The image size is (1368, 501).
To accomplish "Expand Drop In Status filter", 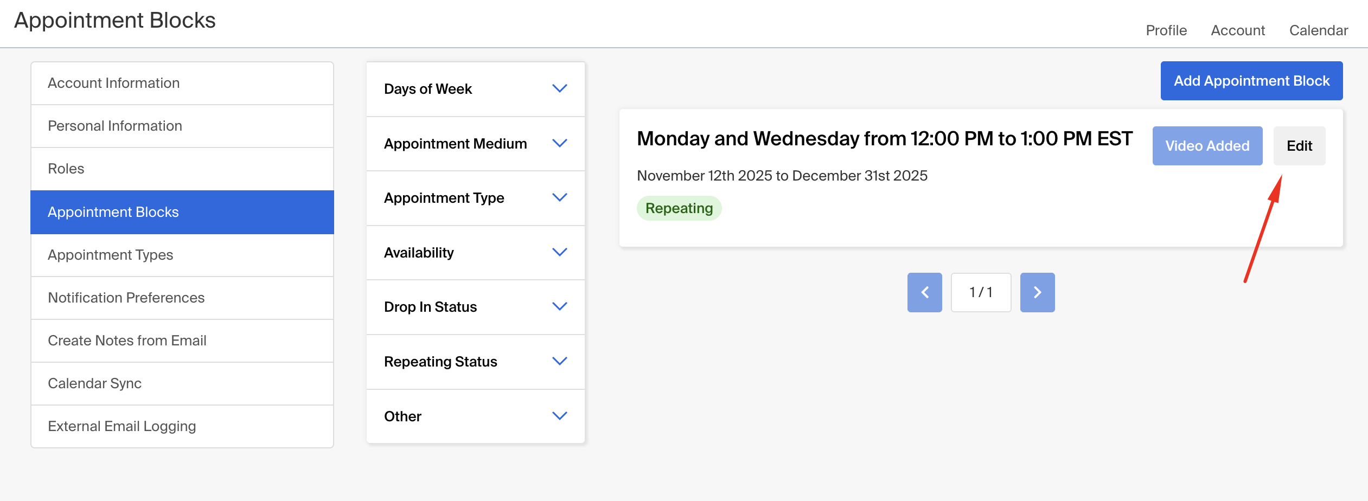I will 476,307.
